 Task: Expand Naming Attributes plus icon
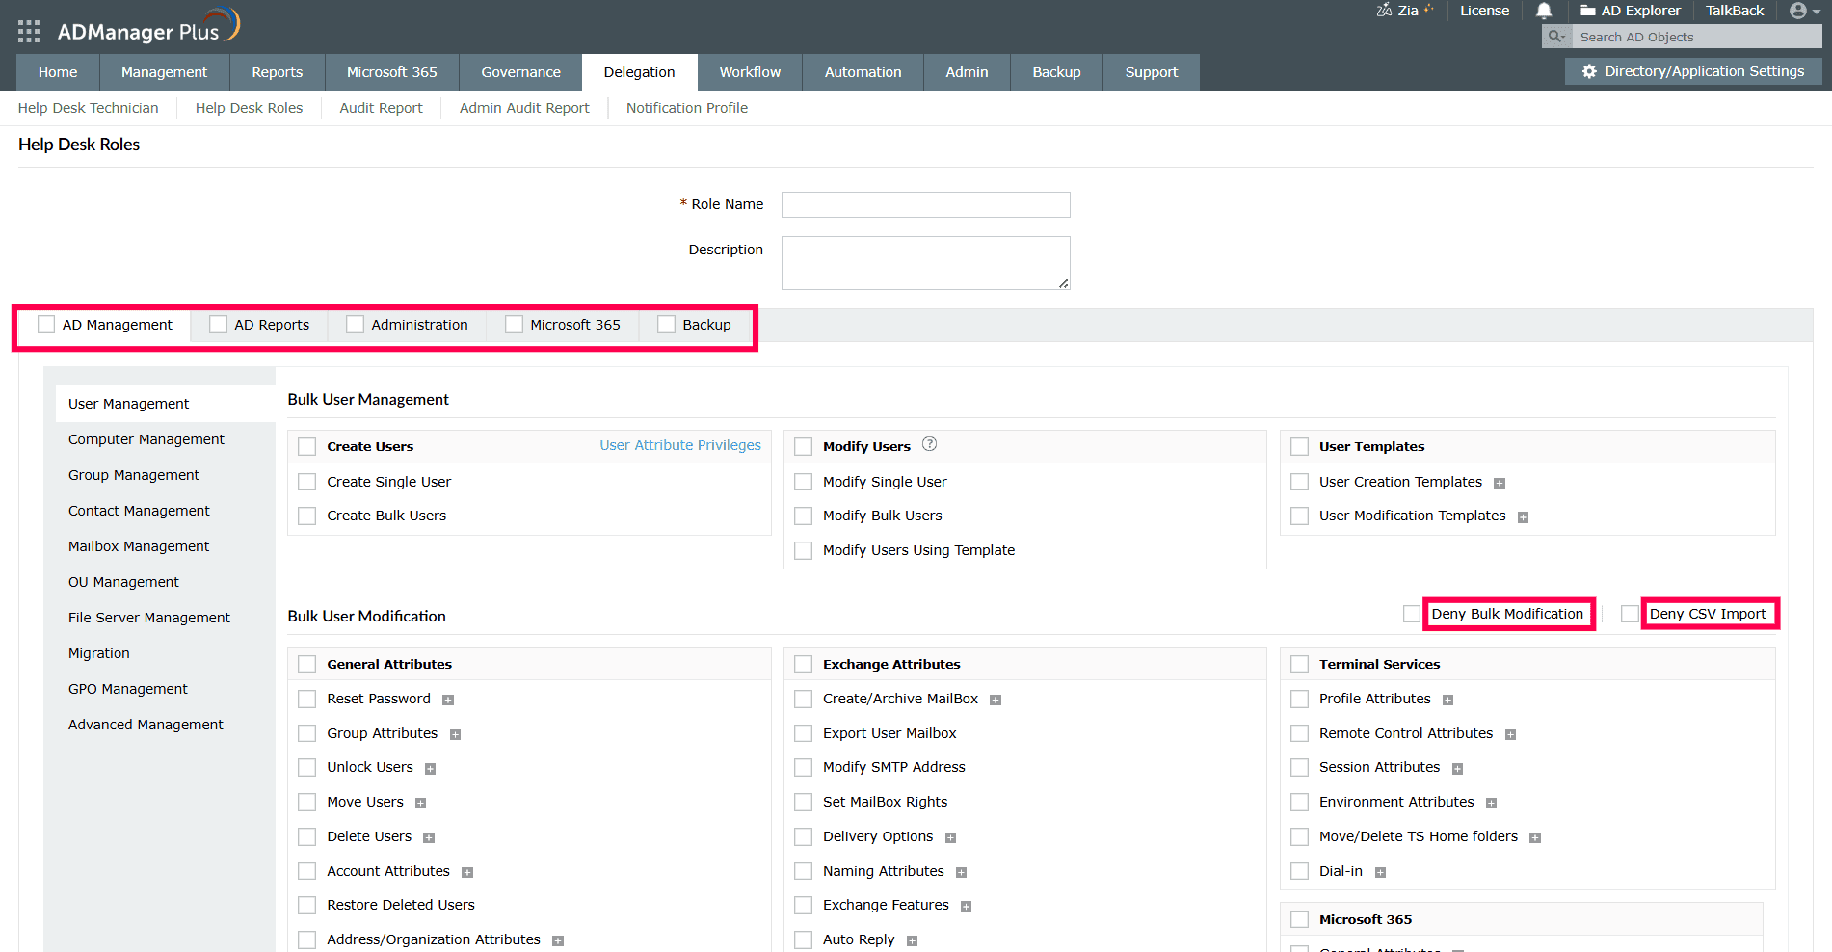click(962, 873)
